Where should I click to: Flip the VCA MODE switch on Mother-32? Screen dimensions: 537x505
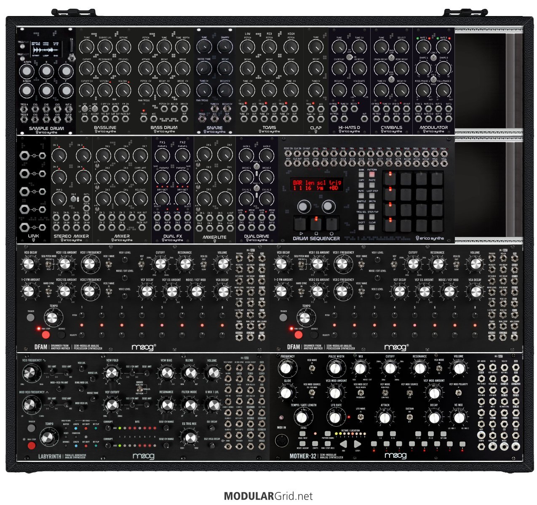438,368
